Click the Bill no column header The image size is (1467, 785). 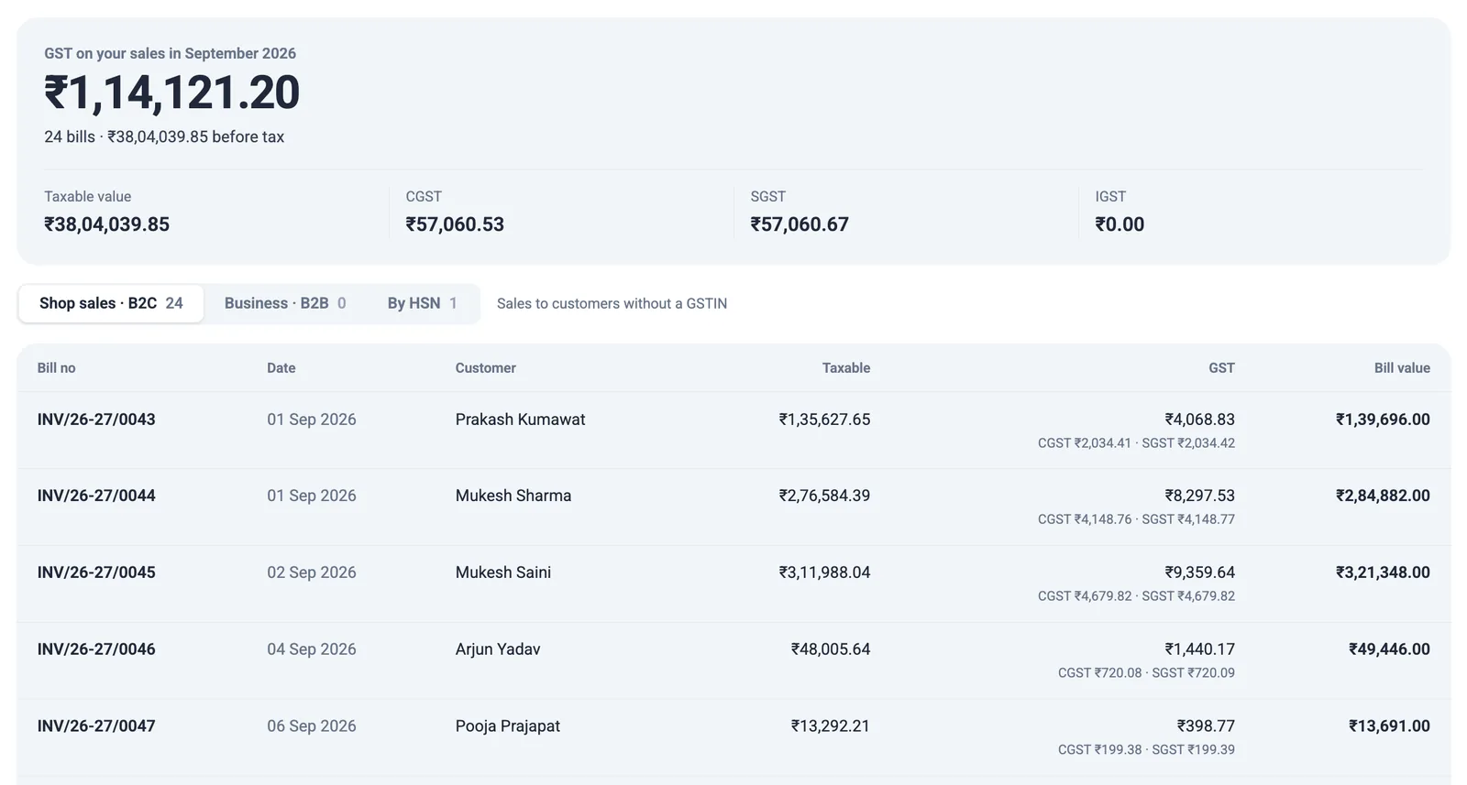click(x=57, y=368)
